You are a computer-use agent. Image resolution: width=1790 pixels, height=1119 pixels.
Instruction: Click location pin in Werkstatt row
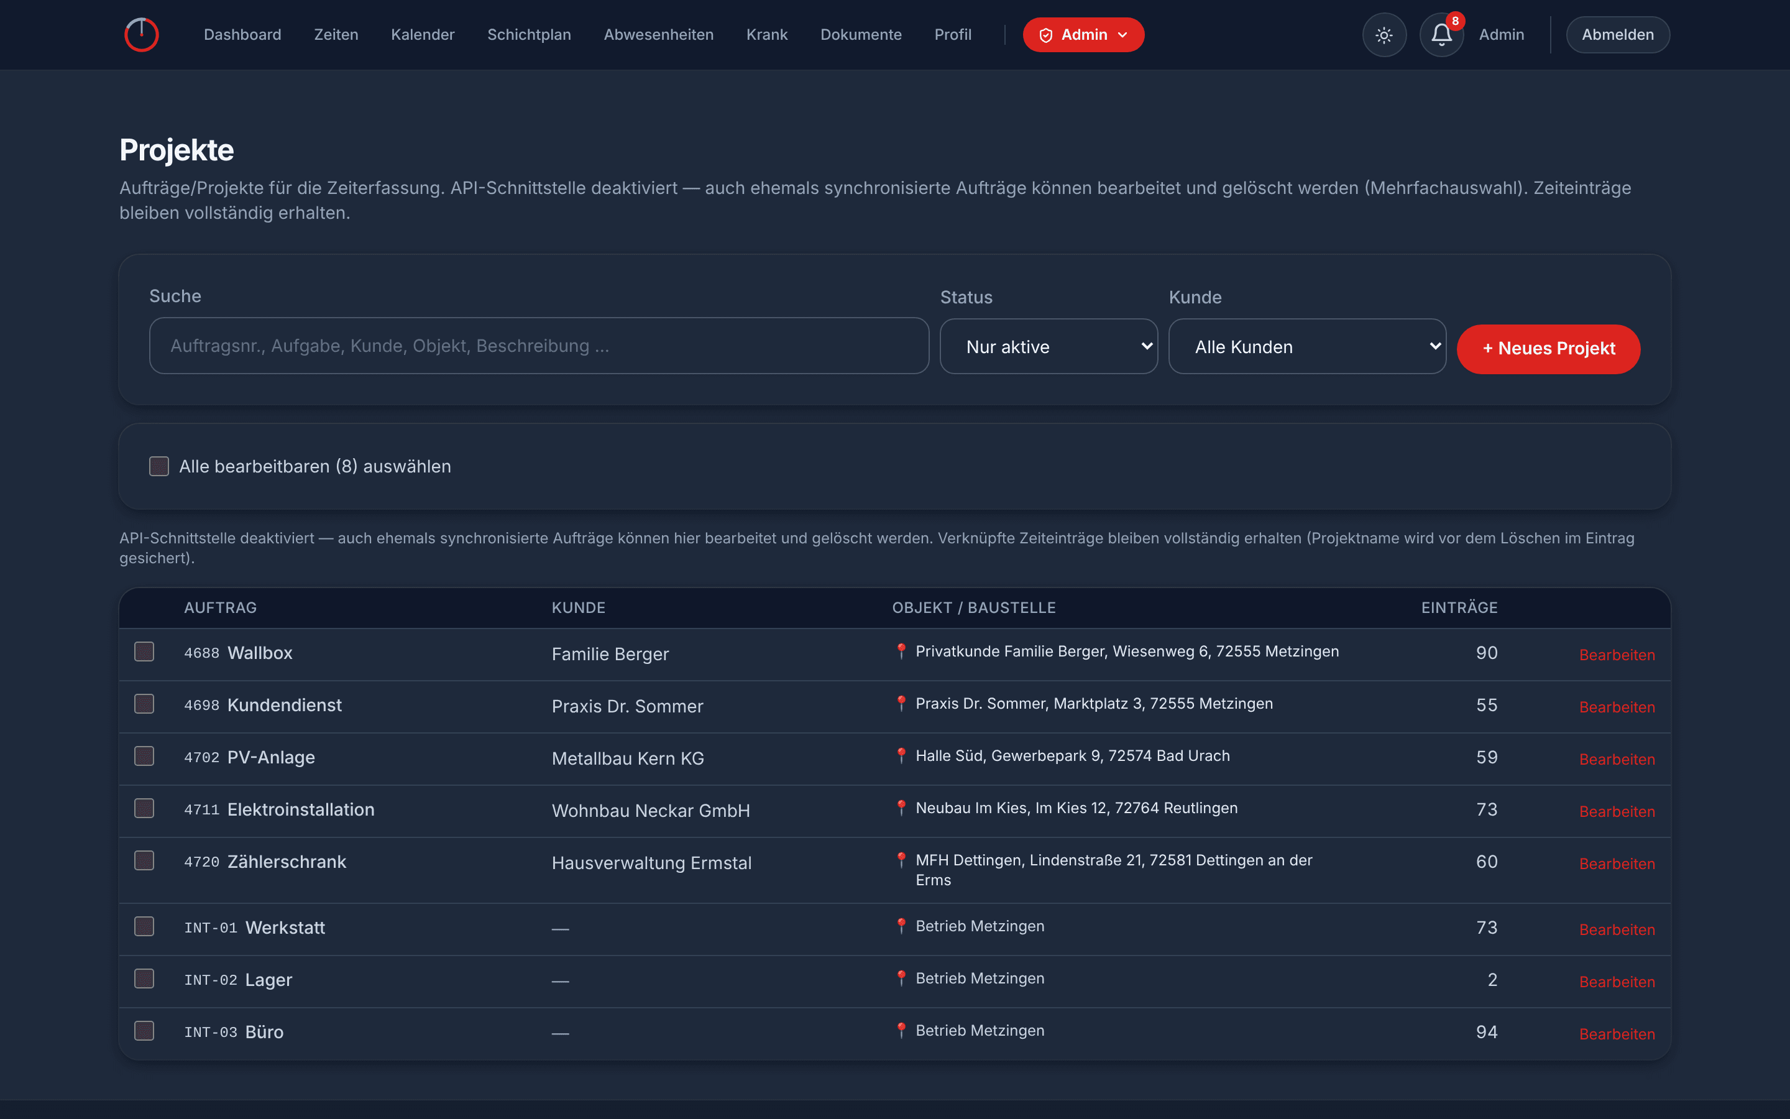901,926
